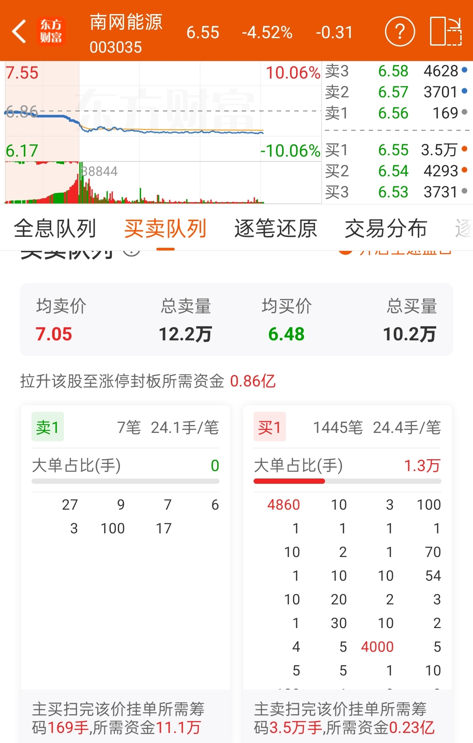Tap the lower limit price 6.17
The image size is (473, 743).
click(x=22, y=151)
